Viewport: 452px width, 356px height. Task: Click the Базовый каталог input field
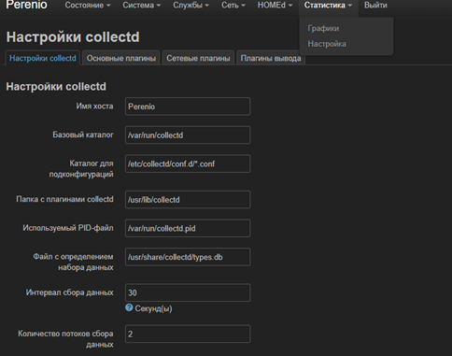pyautogui.click(x=188, y=135)
